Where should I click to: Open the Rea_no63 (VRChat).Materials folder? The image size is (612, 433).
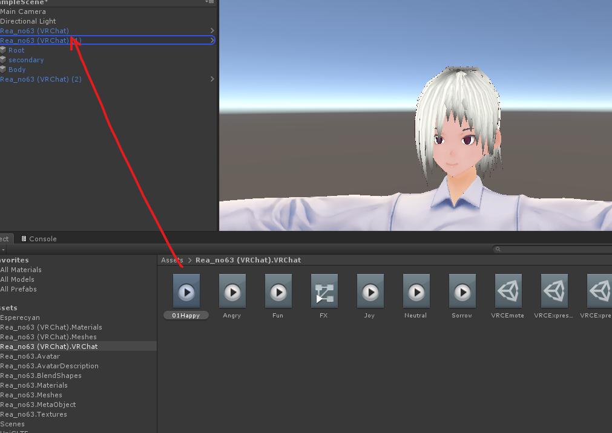[x=51, y=327]
